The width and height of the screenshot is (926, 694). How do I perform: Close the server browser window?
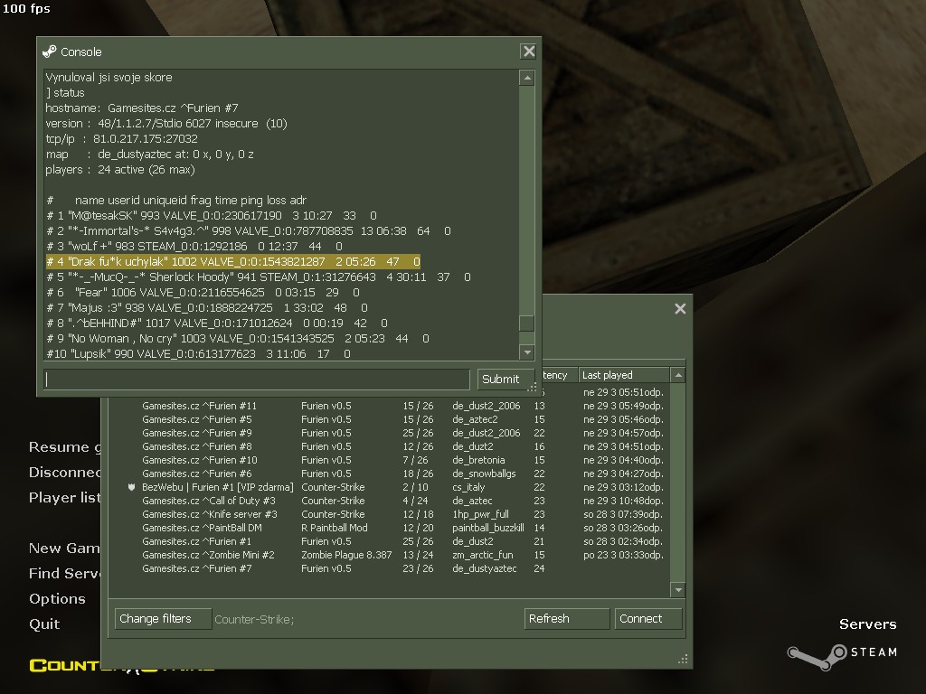click(x=680, y=309)
